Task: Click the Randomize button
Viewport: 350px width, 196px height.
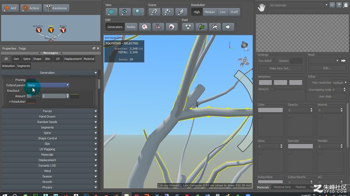Action: 56,8
